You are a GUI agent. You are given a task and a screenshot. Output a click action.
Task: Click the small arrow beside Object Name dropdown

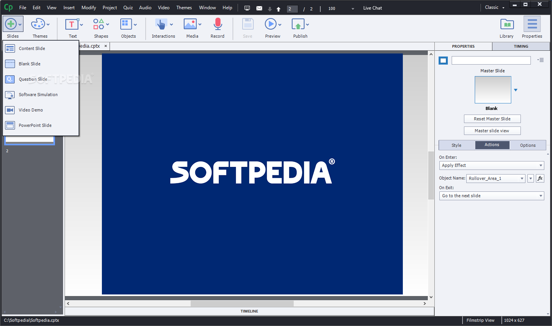coord(530,178)
